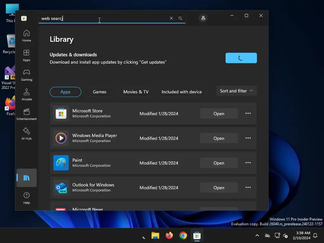This screenshot has width=324, height=243.
Task: Launch Google Chrome from the taskbar
Action: (183, 235)
